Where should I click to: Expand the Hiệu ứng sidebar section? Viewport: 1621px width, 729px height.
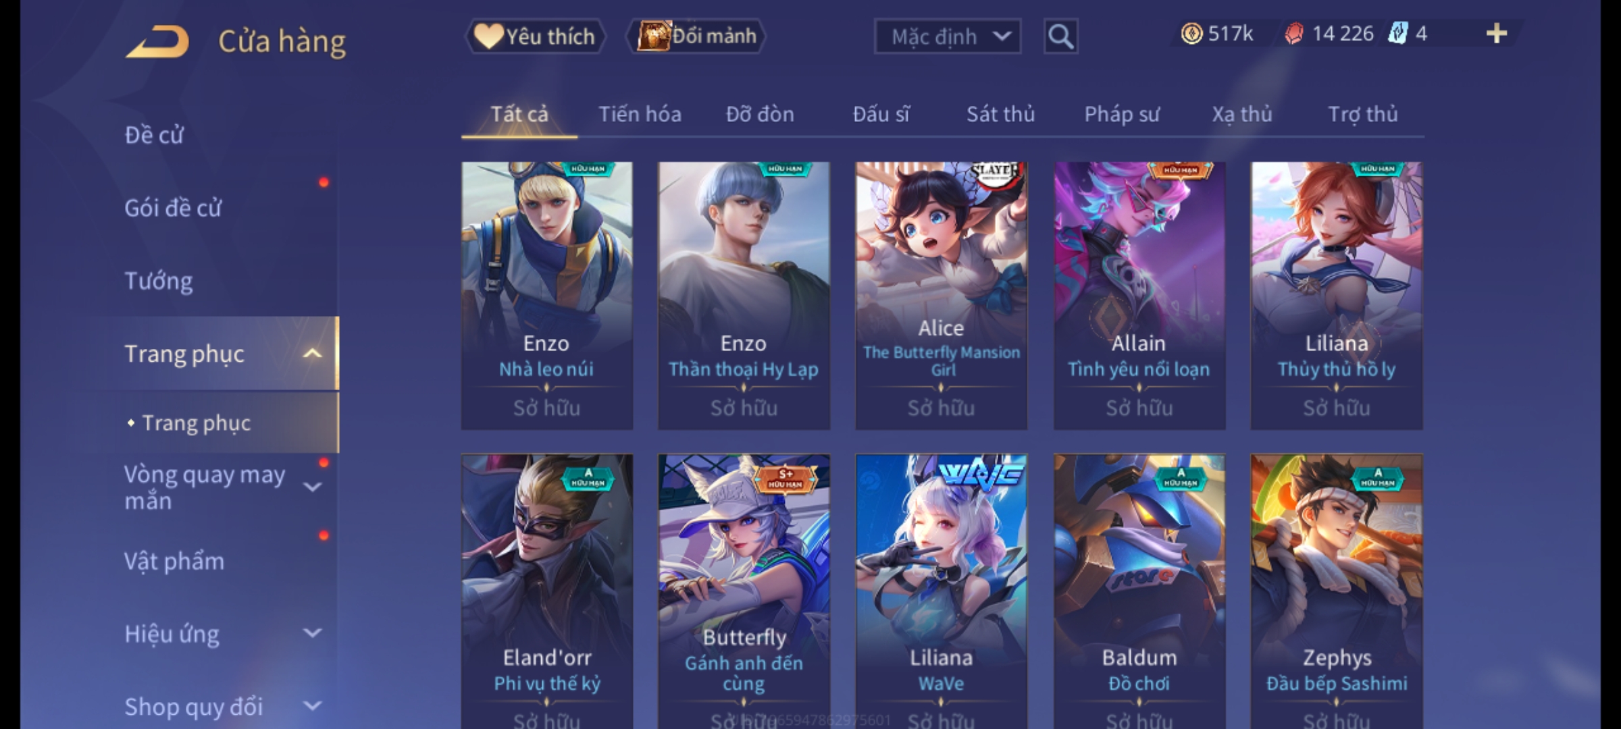(312, 633)
